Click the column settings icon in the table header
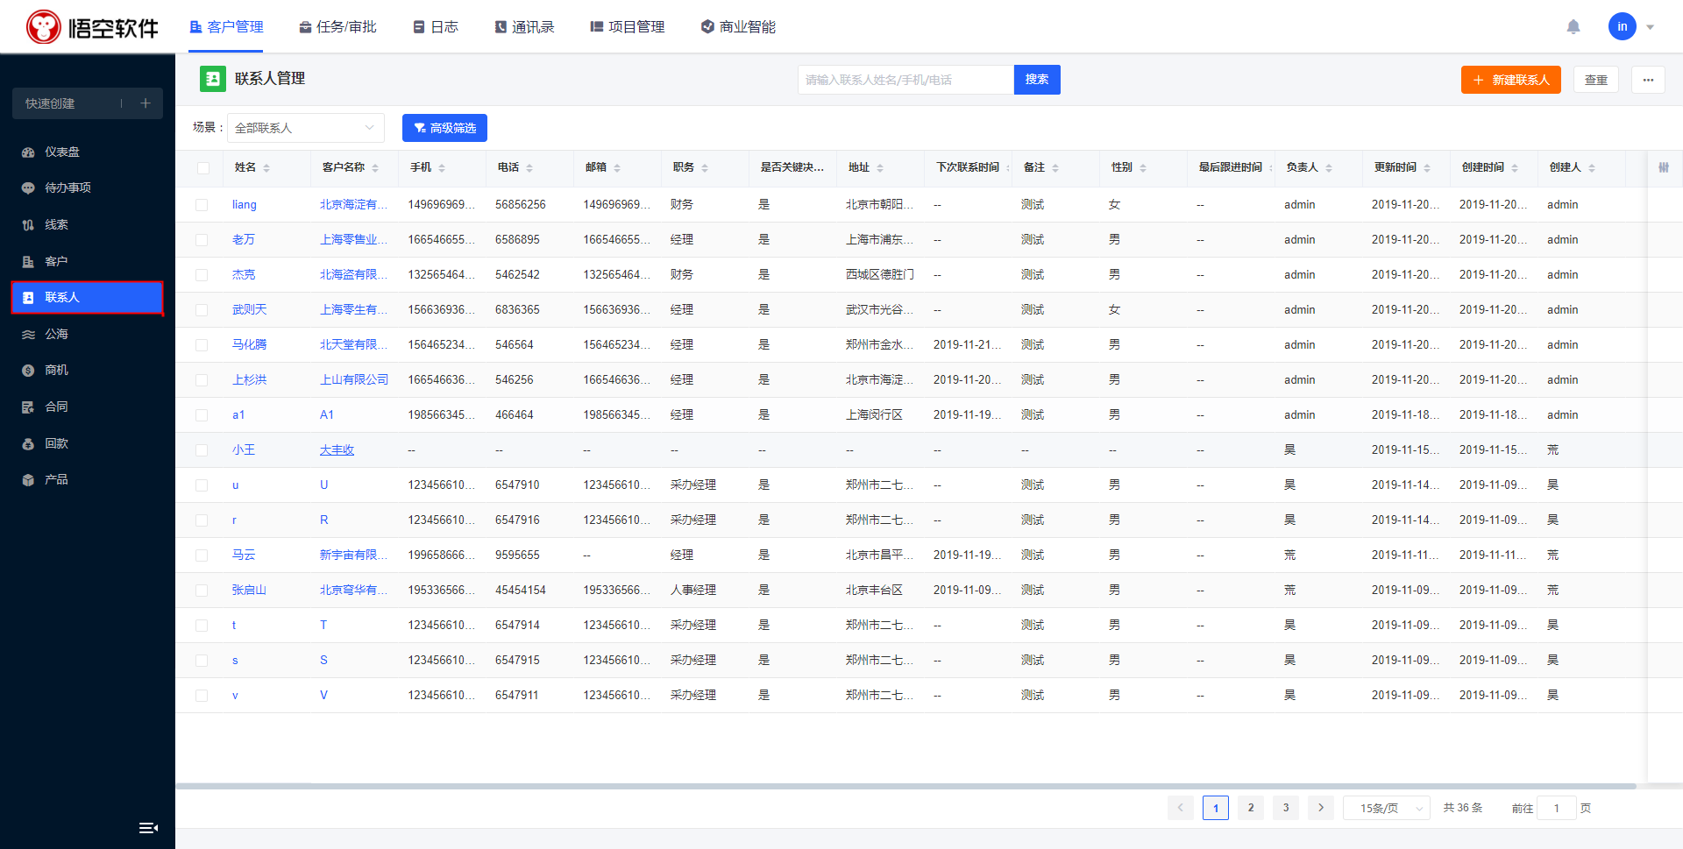Screen dimensions: 1683x849 tap(1664, 167)
